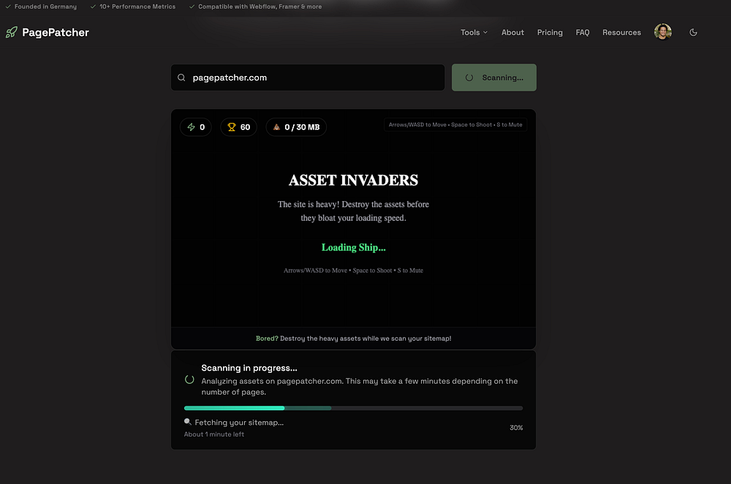The width and height of the screenshot is (731, 484).
Task: Open the Resources menu item
Action: coord(621,32)
